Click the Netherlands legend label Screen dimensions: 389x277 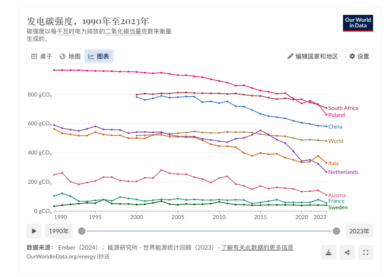(x=343, y=172)
